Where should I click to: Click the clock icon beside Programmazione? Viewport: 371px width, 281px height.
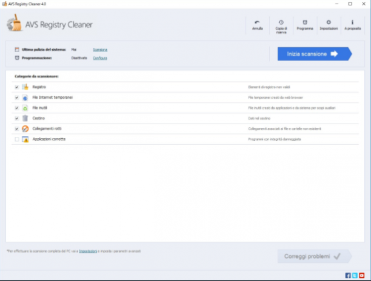17,58
